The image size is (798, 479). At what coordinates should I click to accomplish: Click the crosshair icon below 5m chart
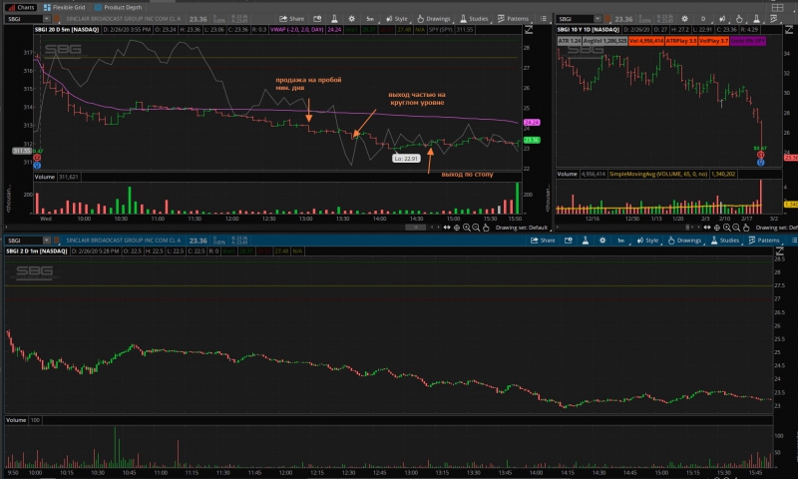457,228
